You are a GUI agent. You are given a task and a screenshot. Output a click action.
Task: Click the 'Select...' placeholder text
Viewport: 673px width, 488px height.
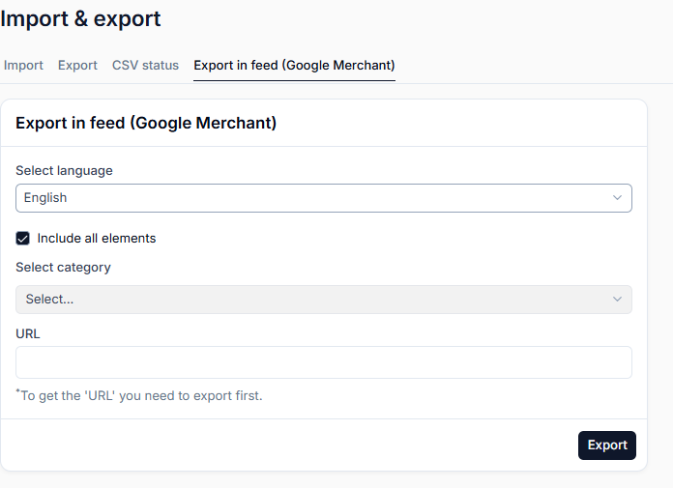coord(49,299)
